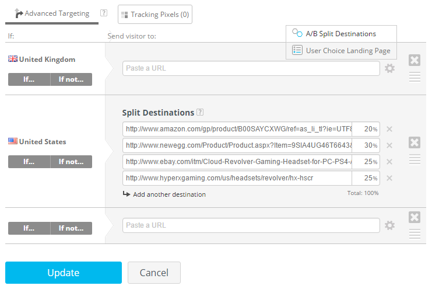Image resolution: width=432 pixels, height=289 pixels.
Task: Open gear settings for United Kingdom URL
Action: [x=390, y=68]
